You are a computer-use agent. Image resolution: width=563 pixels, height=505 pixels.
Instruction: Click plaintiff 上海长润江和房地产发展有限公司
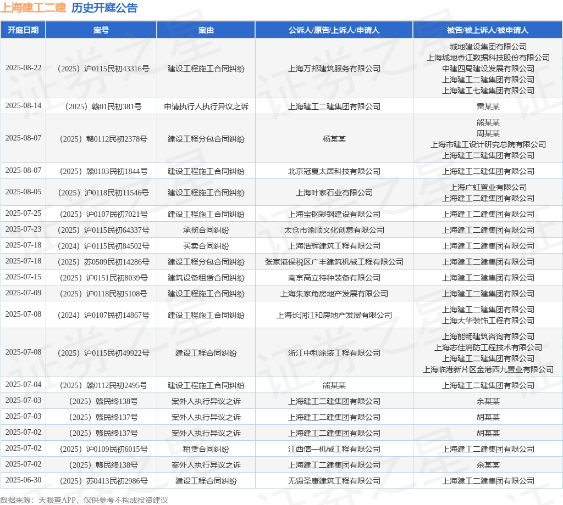point(334,315)
